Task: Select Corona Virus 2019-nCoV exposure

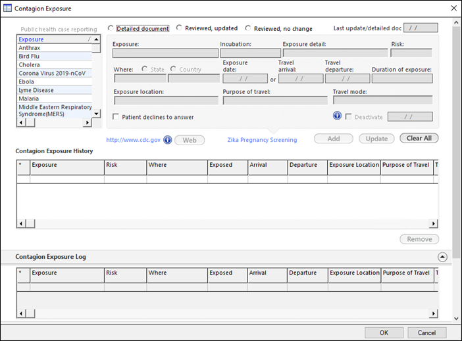Action: coord(55,73)
